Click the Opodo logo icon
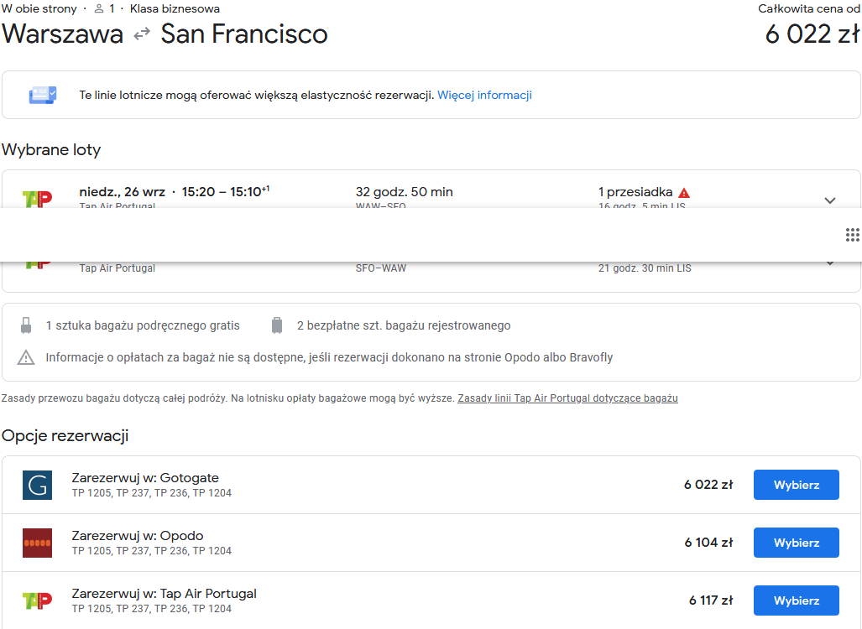This screenshot has width=862, height=629. (x=38, y=543)
